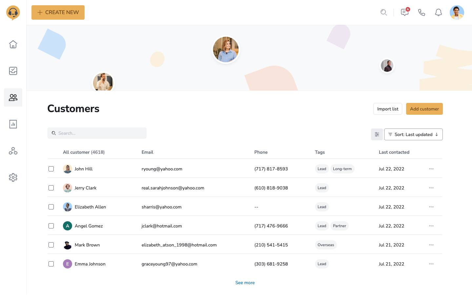Screen dimensions: 472x295
Task: Focus the customer Search field
Action: [x=97, y=133]
